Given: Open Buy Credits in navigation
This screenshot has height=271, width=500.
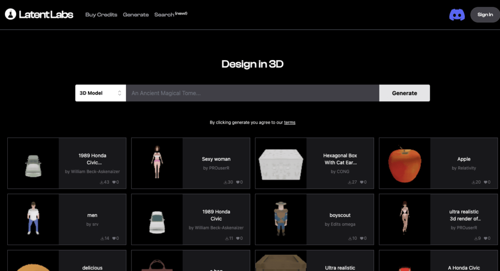Looking at the screenshot, I should [101, 15].
